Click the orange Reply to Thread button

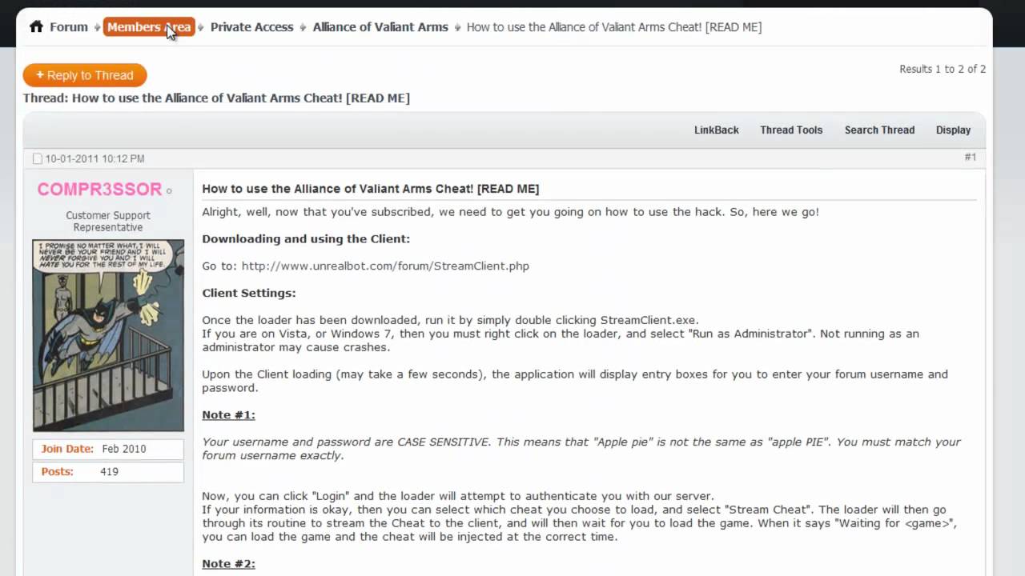(x=85, y=75)
